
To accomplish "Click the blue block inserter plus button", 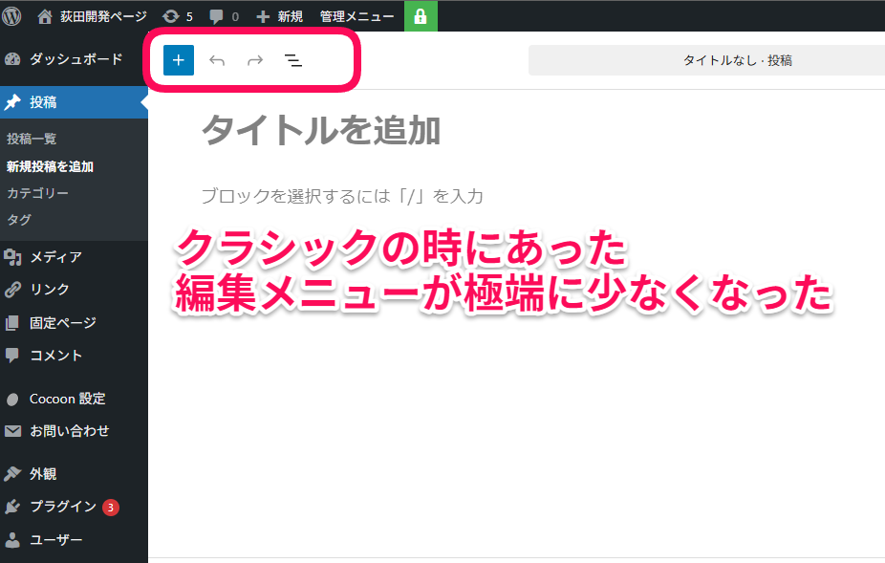I will click(178, 60).
